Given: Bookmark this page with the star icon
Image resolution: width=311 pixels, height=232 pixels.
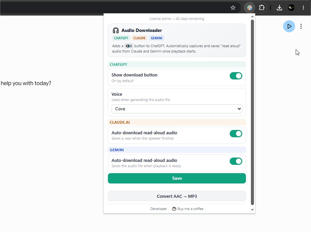Looking at the screenshot, I should 233,8.
